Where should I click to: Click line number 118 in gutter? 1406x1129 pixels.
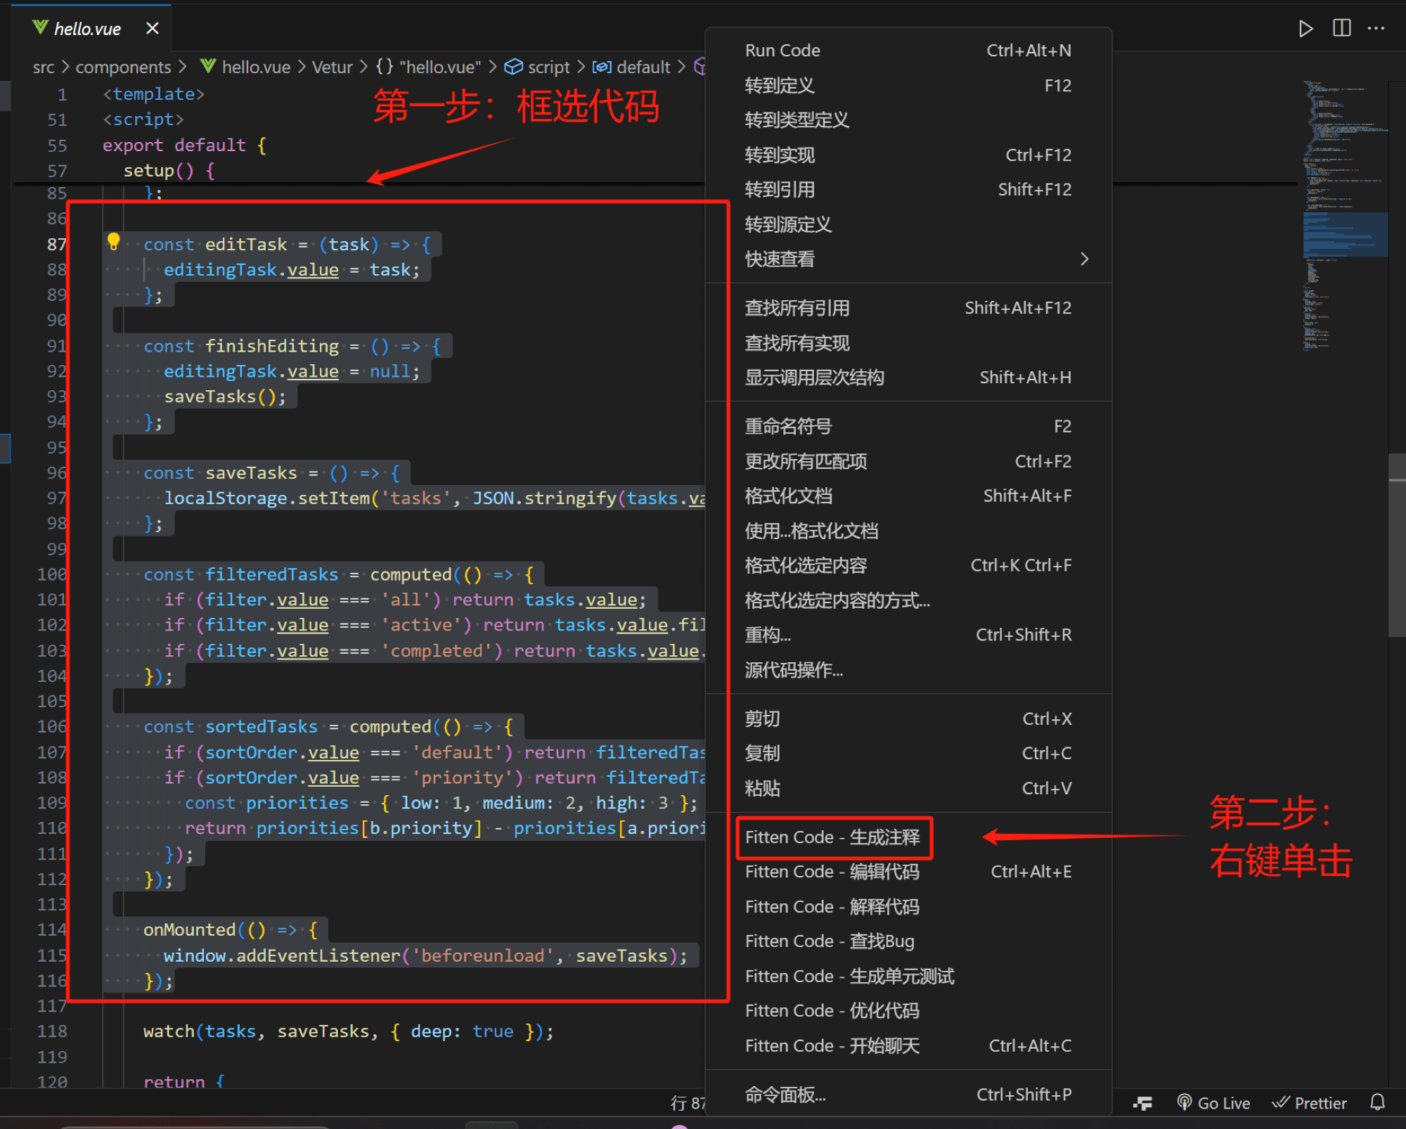(x=52, y=1031)
